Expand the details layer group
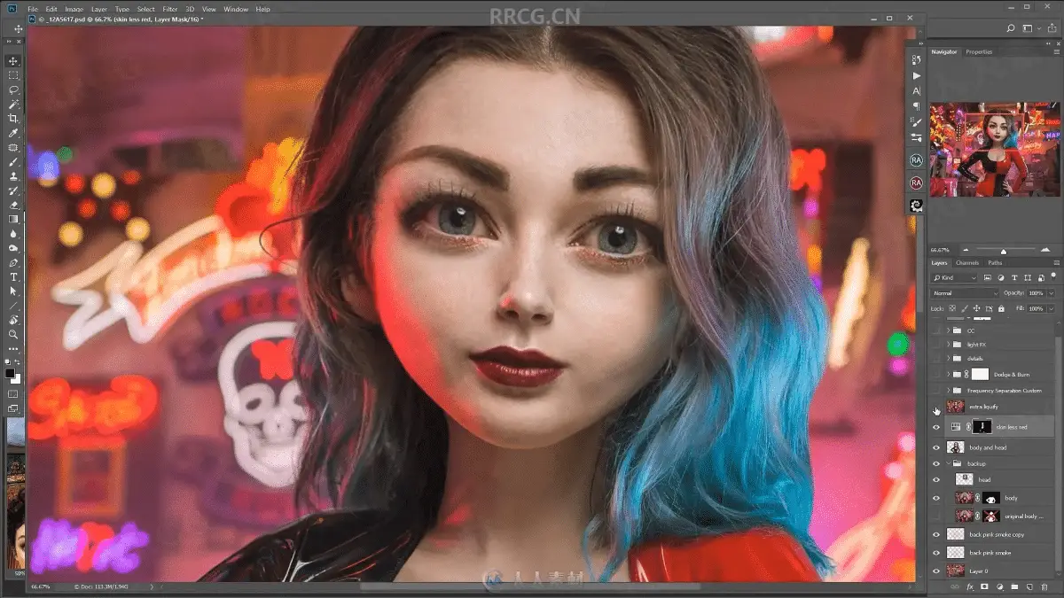Screen dimensions: 1064x598 tap(948, 358)
